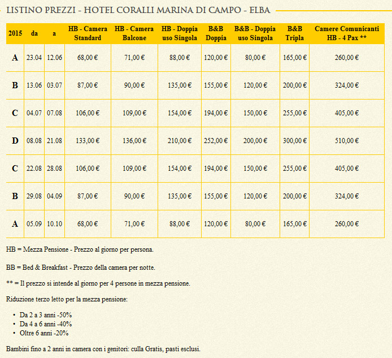Click '324,00 €' in the 29.08 row

[x=347, y=196]
